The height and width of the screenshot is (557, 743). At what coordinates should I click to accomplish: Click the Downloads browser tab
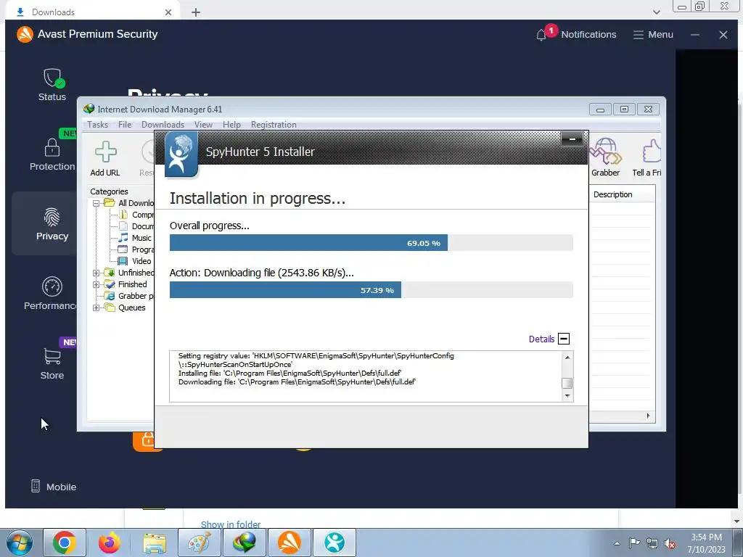click(92, 12)
